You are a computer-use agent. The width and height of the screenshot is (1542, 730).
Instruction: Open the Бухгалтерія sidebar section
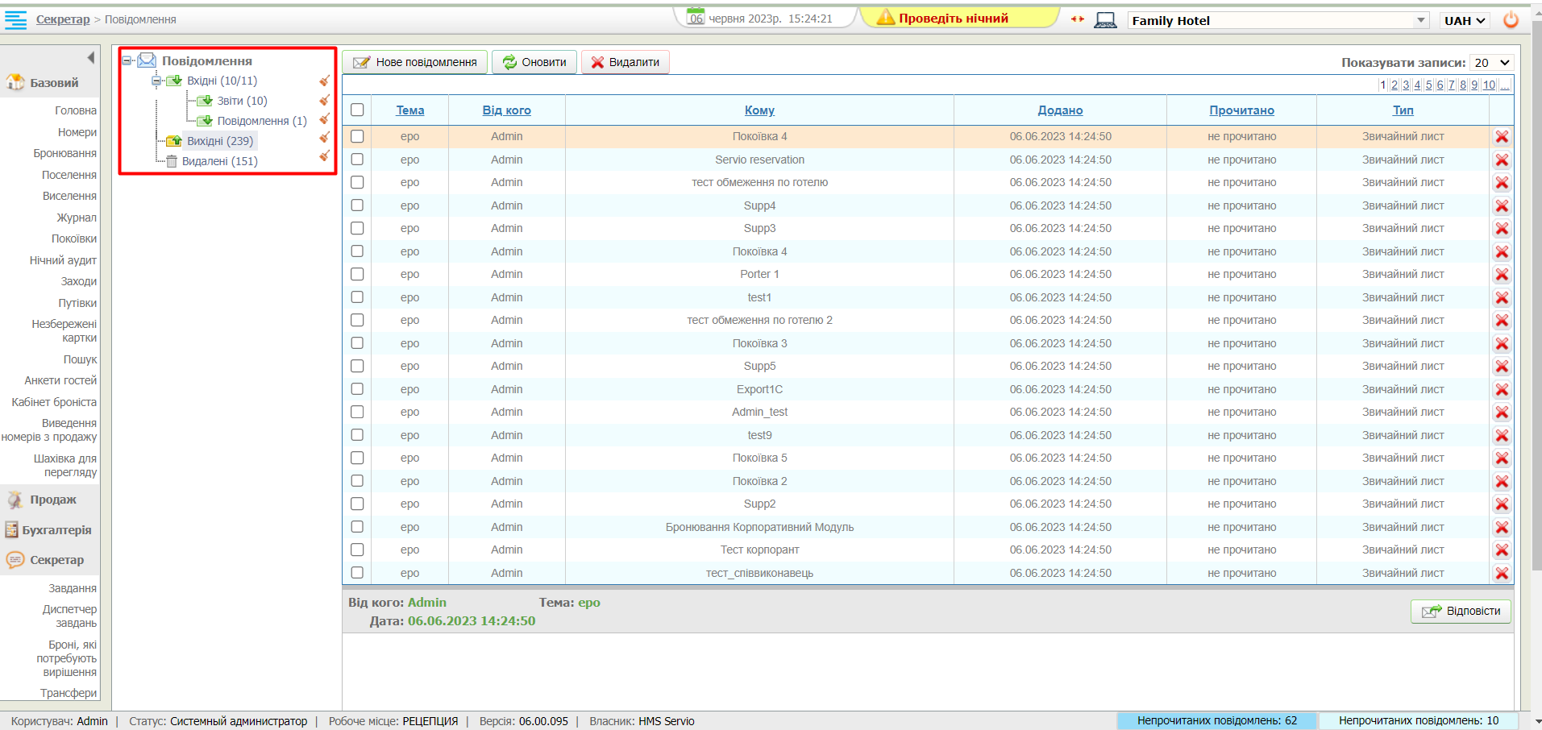click(x=56, y=530)
